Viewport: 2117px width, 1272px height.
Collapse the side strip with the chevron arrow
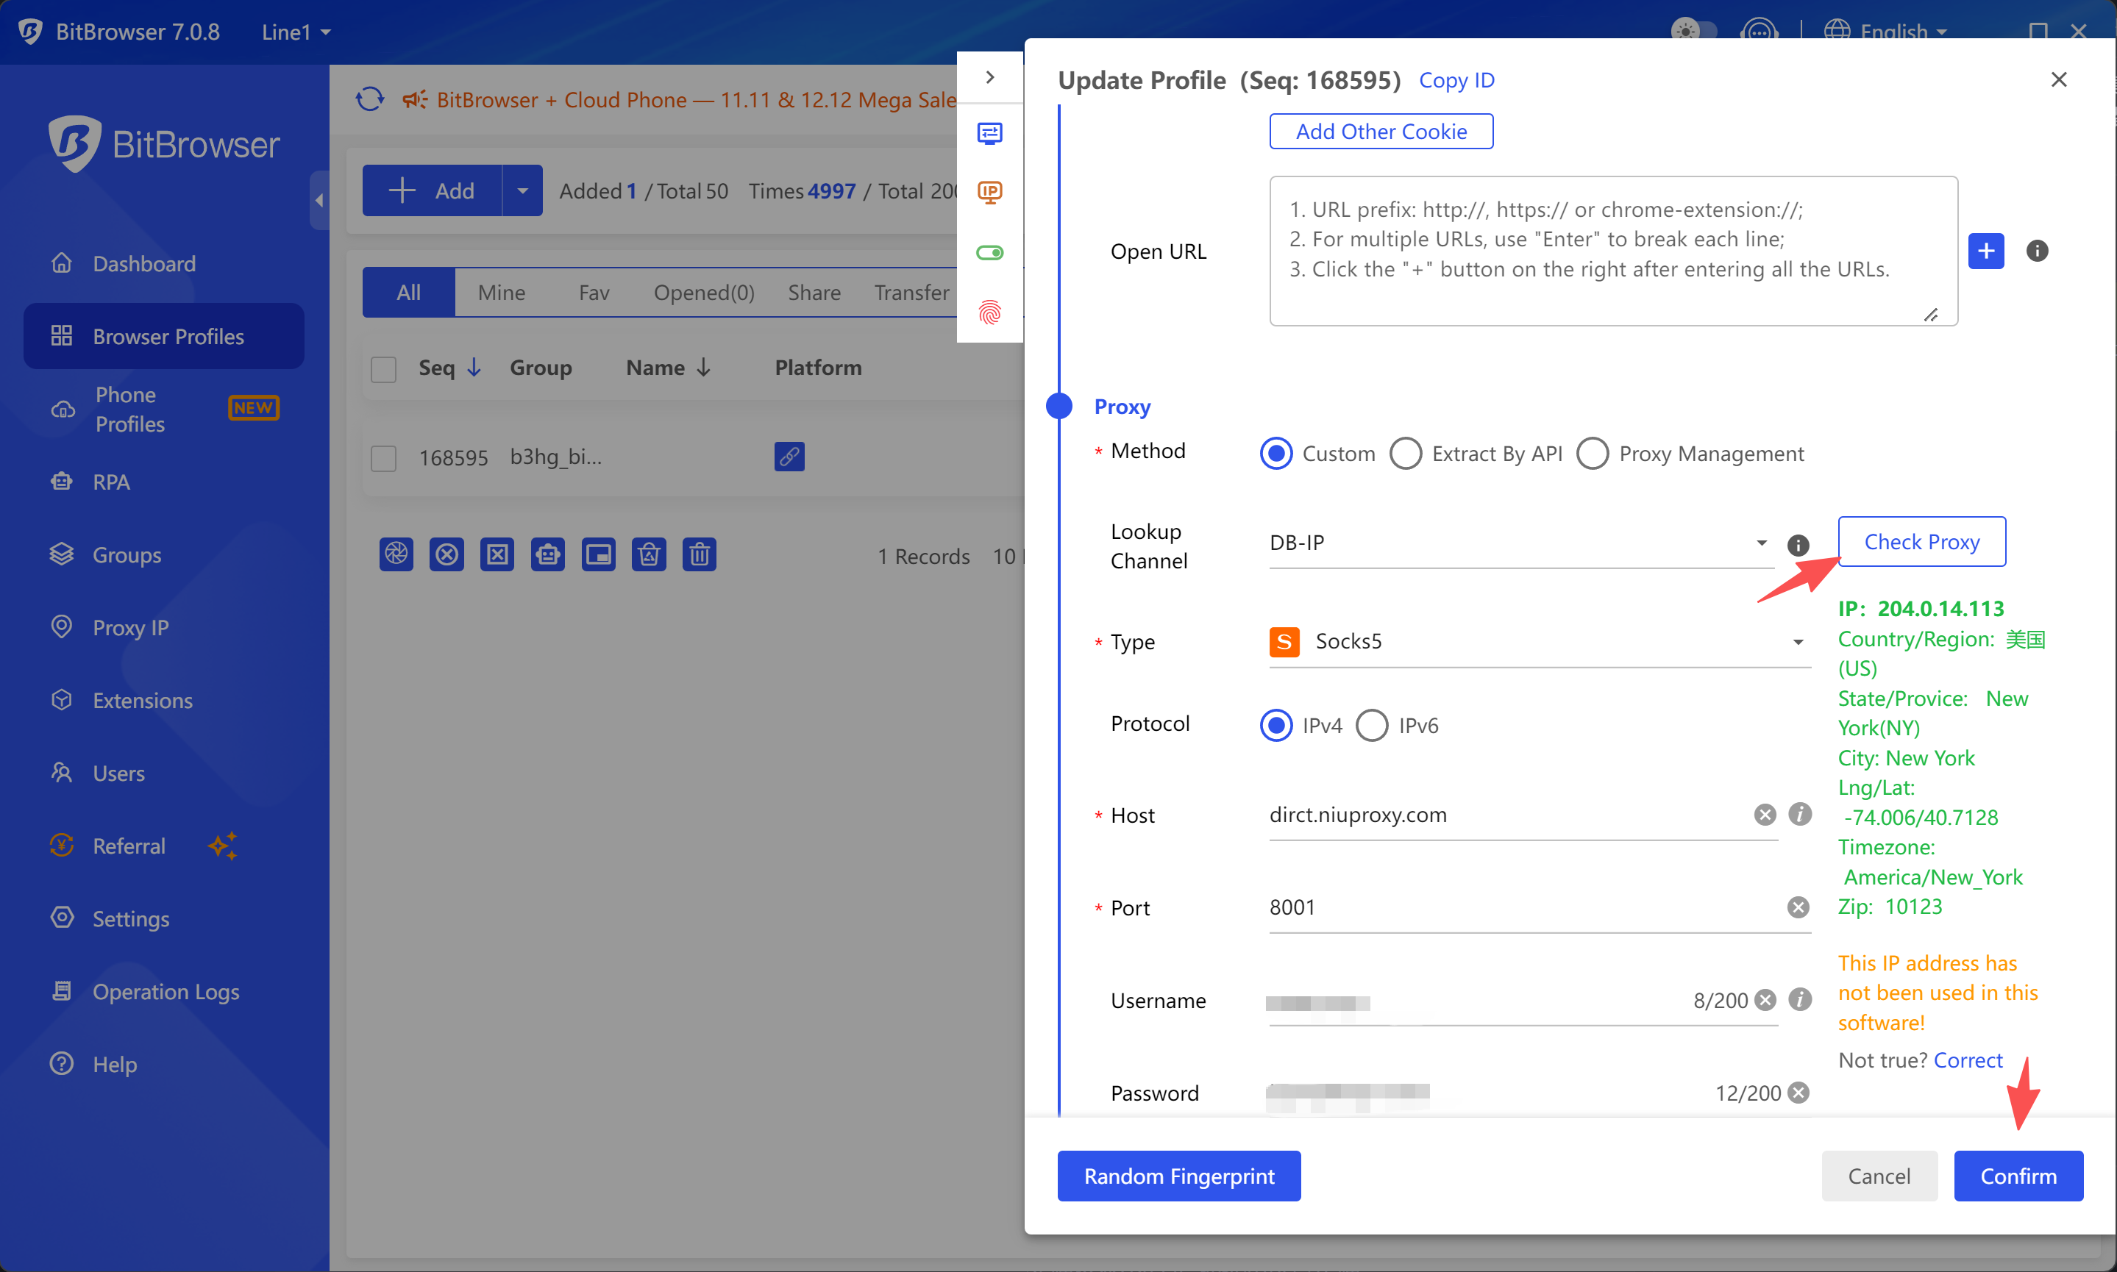pos(989,77)
